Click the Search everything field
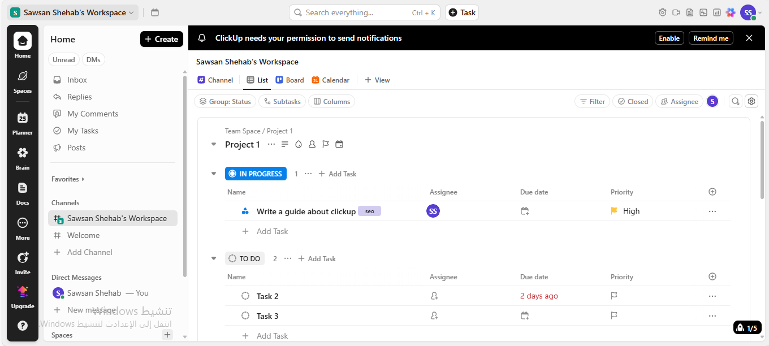Viewport: 769px width, 346px height. 365,12
